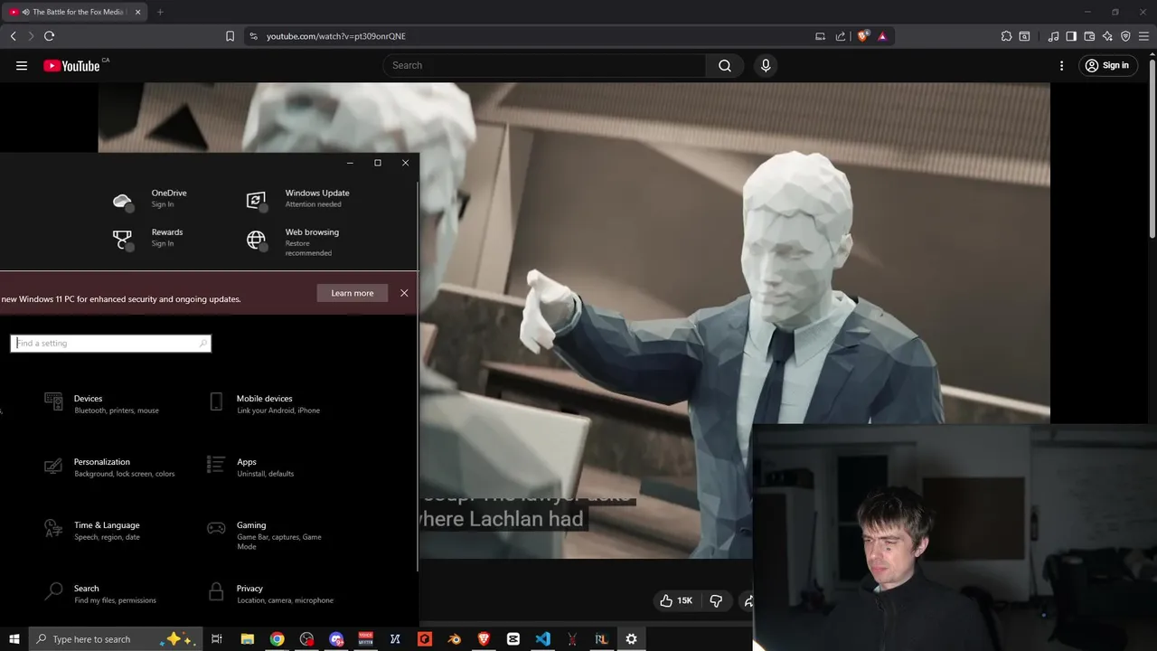This screenshot has height=651, width=1157.
Task: Close the YouTube browser tab
Action: coord(138,12)
